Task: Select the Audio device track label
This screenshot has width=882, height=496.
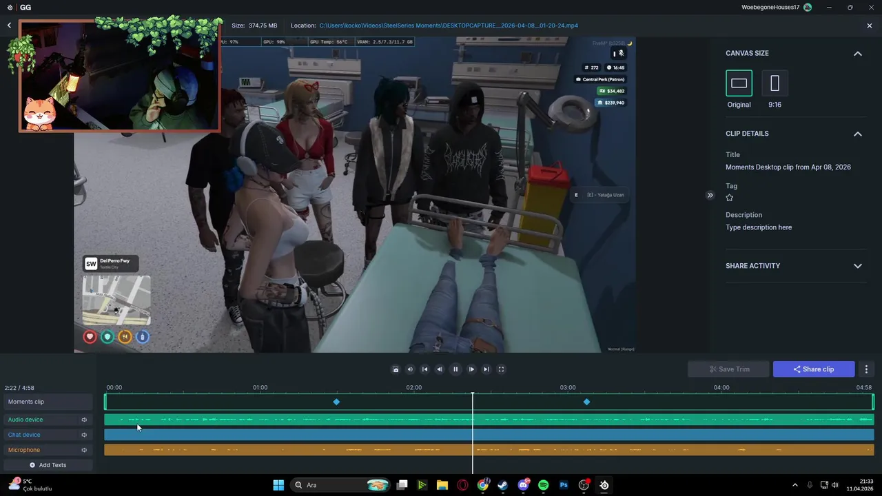Action: (25, 420)
